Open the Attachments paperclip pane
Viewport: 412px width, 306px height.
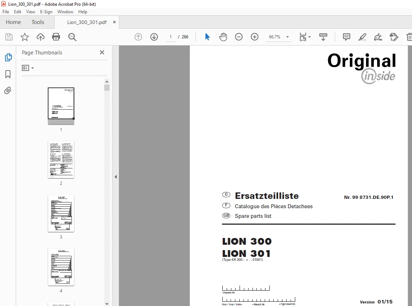click(8, 90)
